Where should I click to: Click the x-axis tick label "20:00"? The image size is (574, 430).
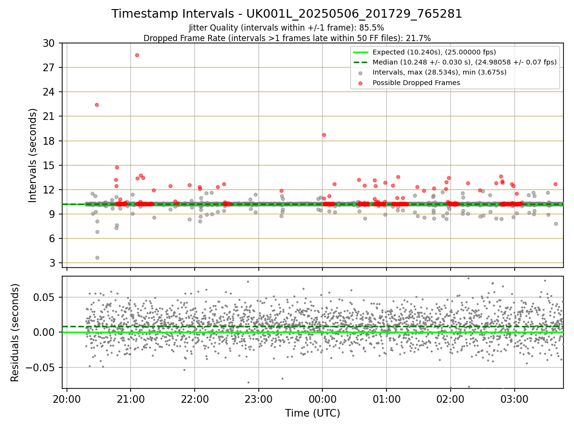pos(67,399)
